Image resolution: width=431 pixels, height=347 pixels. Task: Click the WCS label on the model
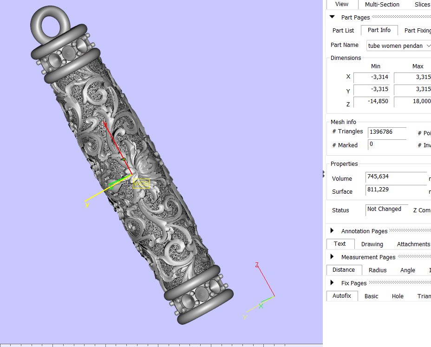click(x=141, y=183)
